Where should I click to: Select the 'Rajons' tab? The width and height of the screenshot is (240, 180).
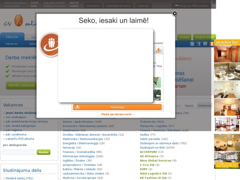pos(189,106)
